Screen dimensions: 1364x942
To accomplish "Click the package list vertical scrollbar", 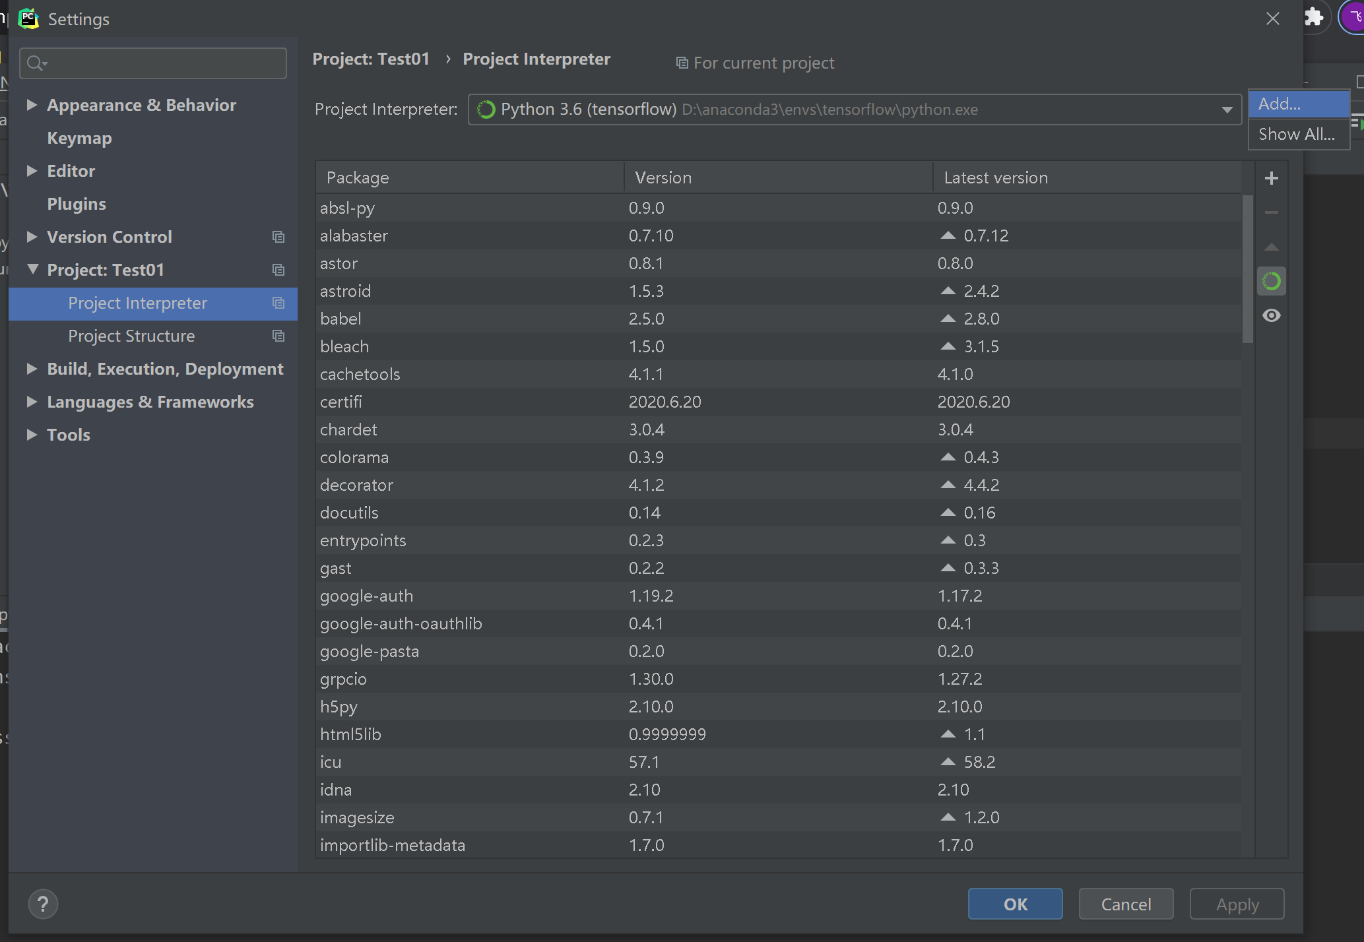I will tap(1247, 270).
